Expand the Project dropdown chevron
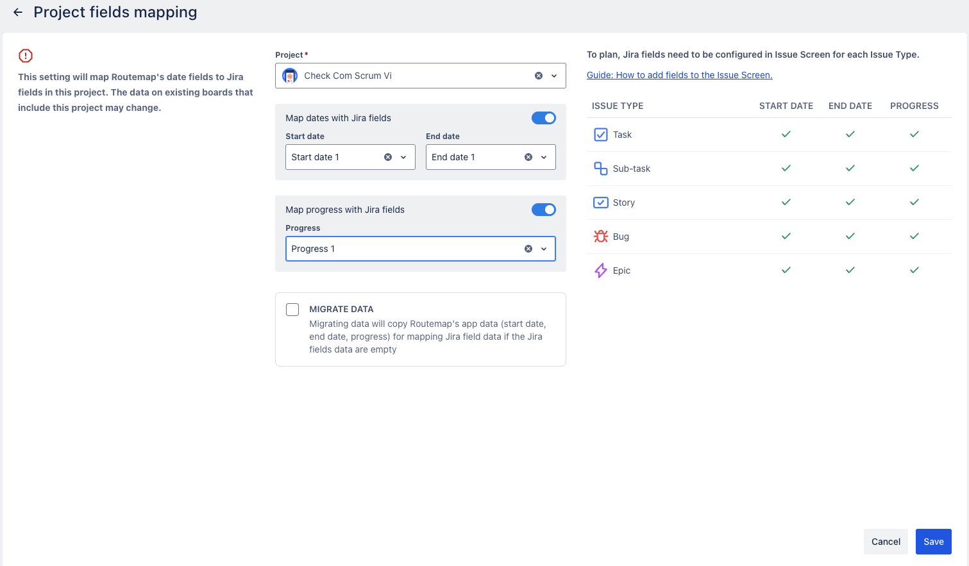The image size is (969, 566). [554, 76]
